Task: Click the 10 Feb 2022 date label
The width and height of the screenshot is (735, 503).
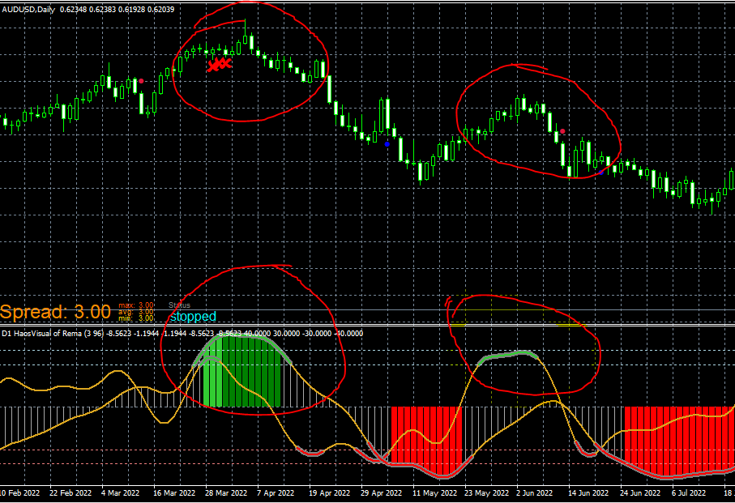Action: [x=19, y=492]
